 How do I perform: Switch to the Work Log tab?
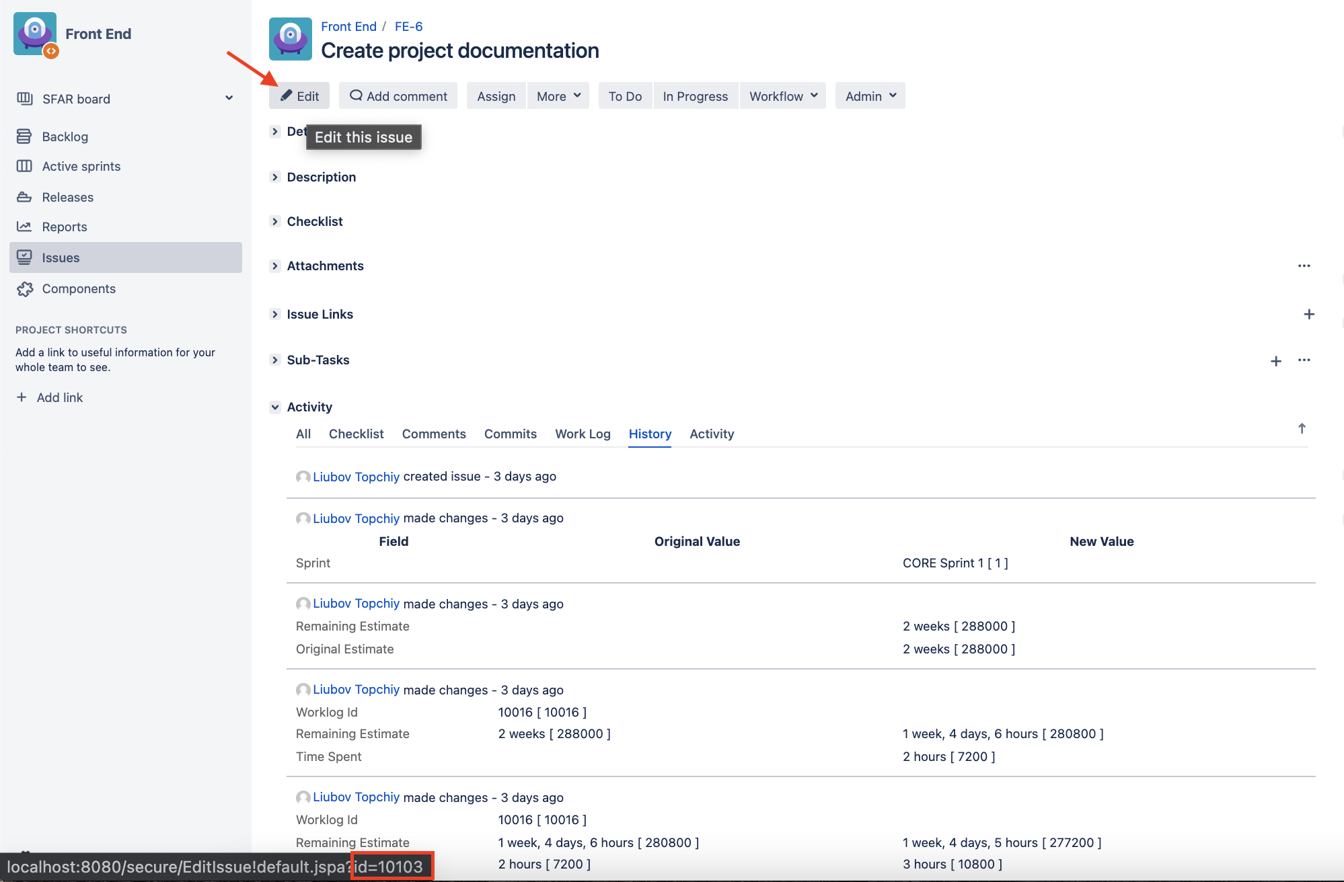583,434
